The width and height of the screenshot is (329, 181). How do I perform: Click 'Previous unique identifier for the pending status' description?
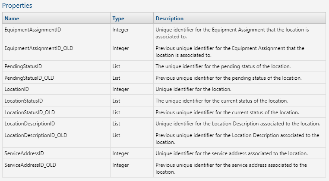[228, 78]
